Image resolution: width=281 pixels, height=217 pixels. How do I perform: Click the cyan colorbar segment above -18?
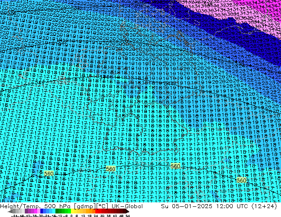click(54, 212)
